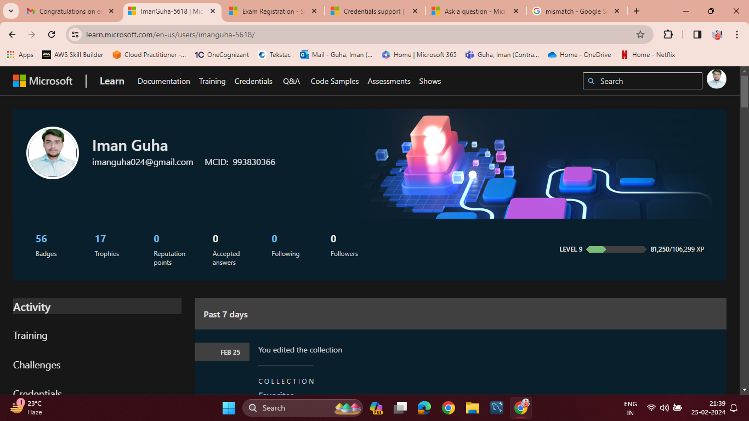Open a new tab with plus button

click(x=636, y=11)
